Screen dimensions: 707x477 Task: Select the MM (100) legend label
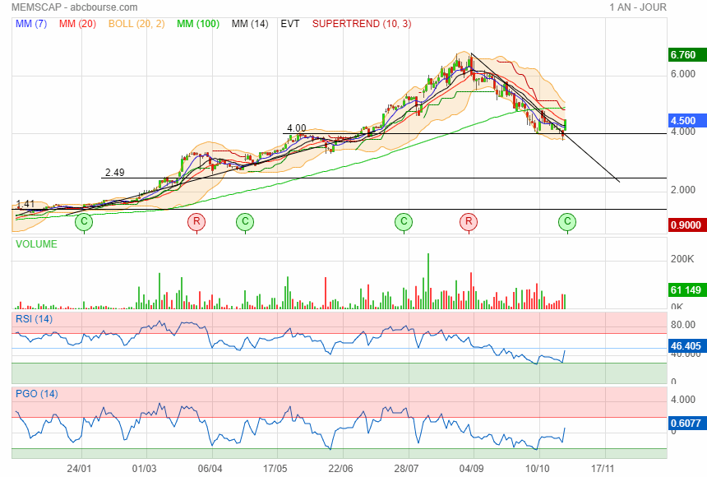point(198,24)
